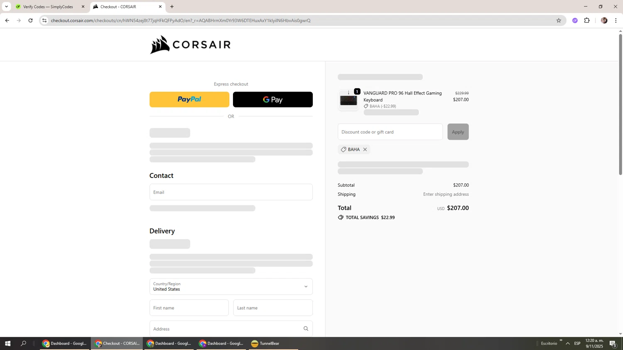
Task: Click the item quantity badge on the thumbnail
Action: coord(357,92)
